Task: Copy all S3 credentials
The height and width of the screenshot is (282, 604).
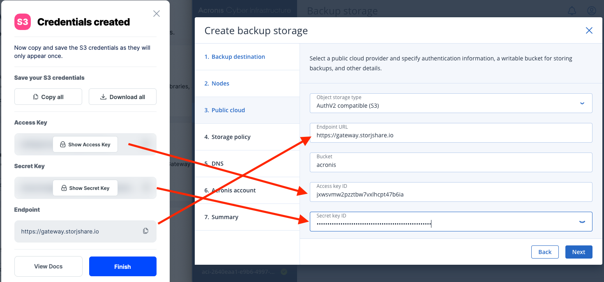Action: [48, 97]
